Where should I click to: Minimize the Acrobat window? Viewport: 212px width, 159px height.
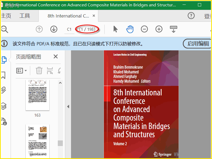[x=184, y=5]
